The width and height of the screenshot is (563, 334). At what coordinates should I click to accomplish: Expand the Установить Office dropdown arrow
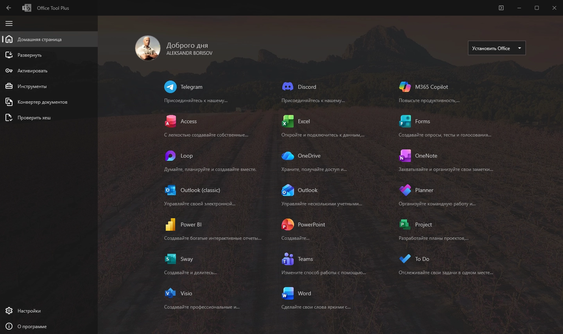(520, 48)
